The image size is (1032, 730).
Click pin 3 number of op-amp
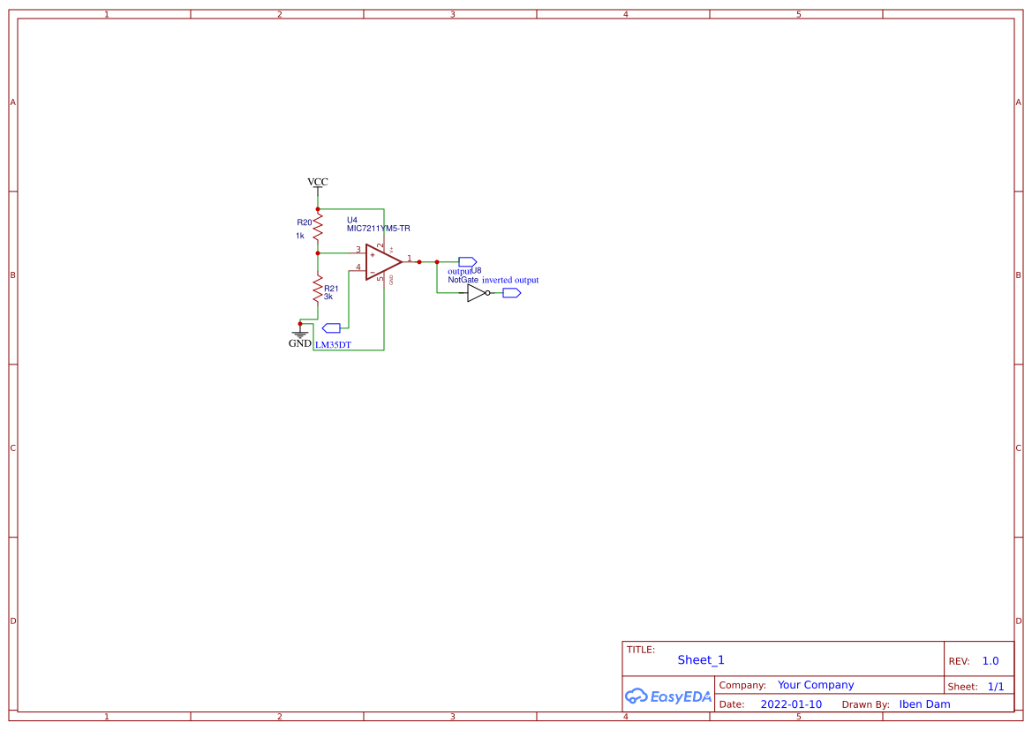pyautogui.click(x=358, y=250)
